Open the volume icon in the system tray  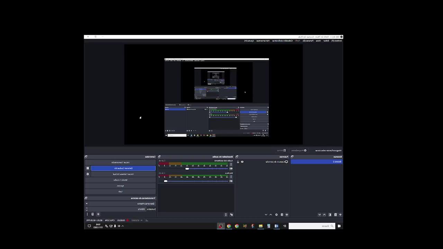click(119, 226)
